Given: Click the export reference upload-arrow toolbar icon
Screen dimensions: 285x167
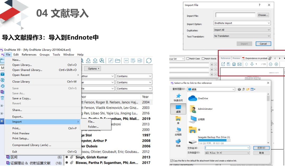Looking at the screenshot, I should pyautogui.click(x=95, y=61).
